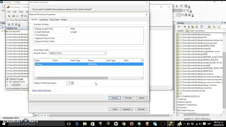Open the Road Detail tab
The image size is (226, 127).
[x=54, y=19]
